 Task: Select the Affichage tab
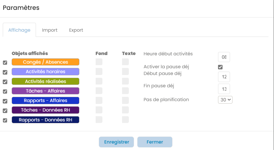click(19, 30)
